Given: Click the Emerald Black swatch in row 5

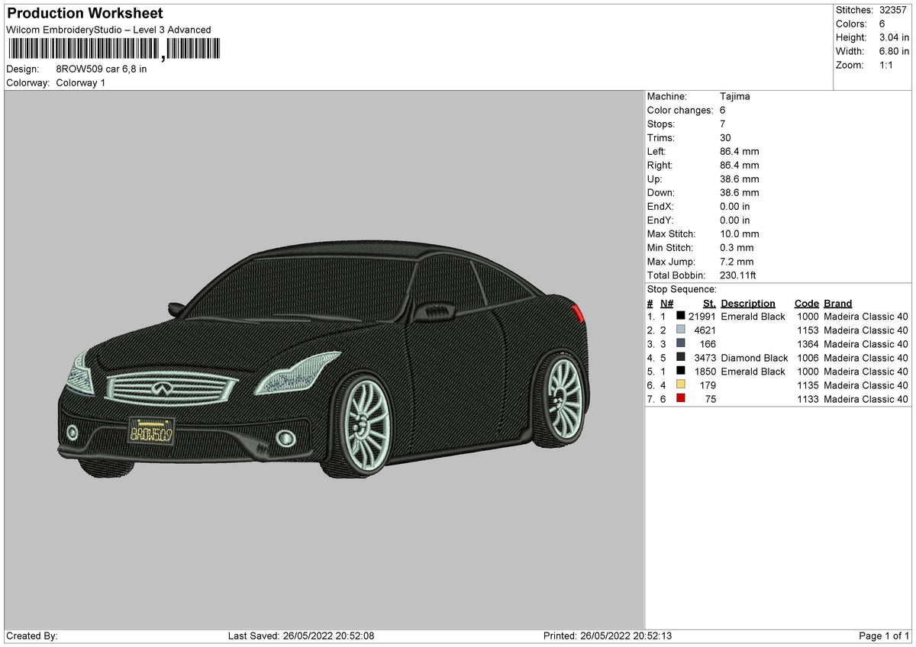Looking at the screenshot, I should coord(681,371).
